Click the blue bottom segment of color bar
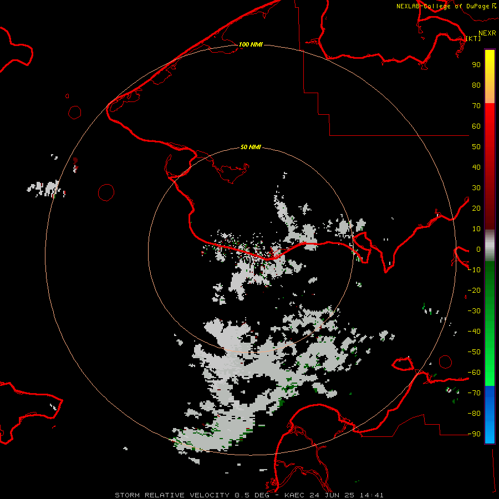Image resolution: width=499 pixels, height=499 pixels. click(490, 415)
